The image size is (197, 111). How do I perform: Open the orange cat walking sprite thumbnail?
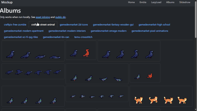pos(161,96)
